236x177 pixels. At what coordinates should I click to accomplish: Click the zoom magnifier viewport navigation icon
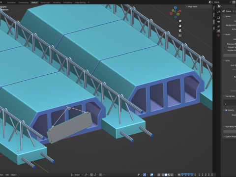pyautogui.click(x=180, y=21)
